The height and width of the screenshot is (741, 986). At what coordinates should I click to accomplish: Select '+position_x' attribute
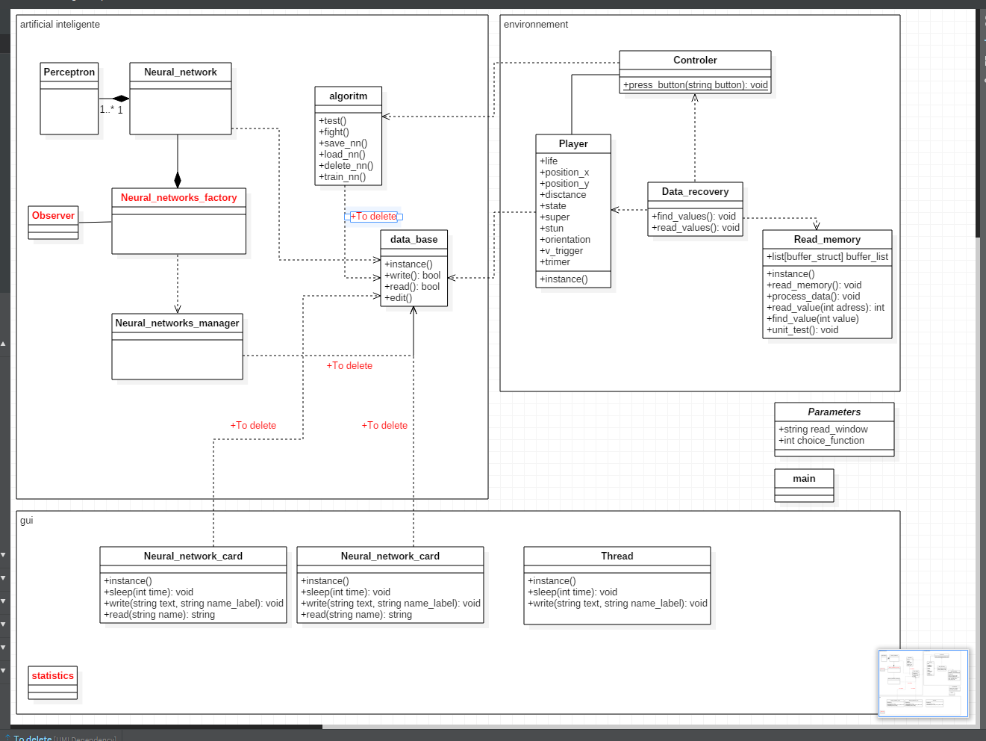pyautogui.click(x=564, y=173)
